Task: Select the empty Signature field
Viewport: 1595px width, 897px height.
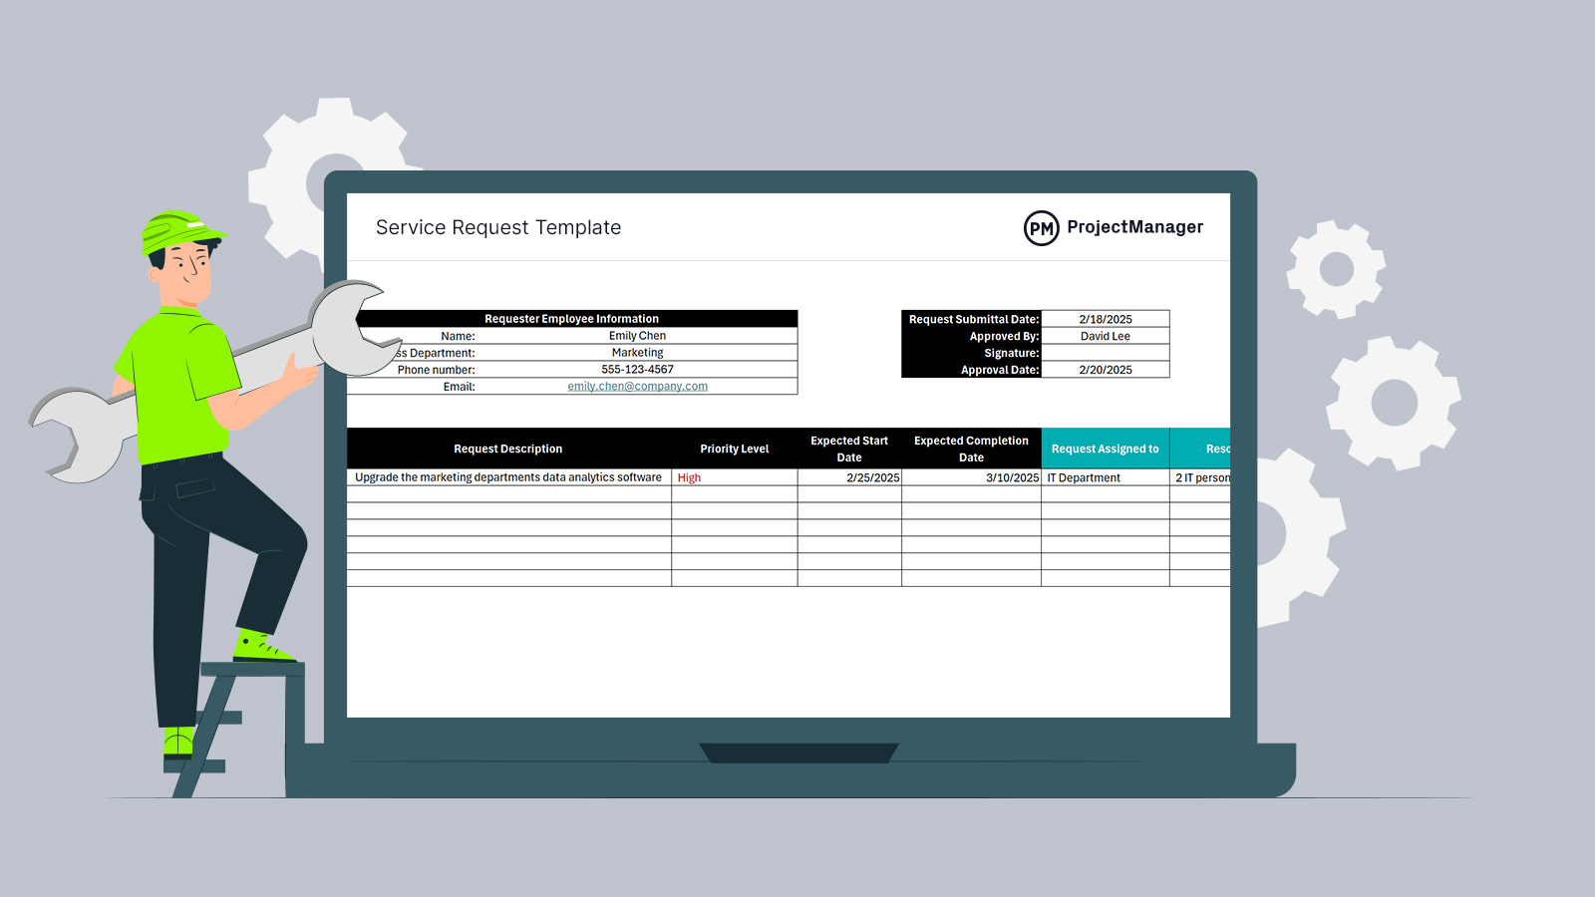Action: [1105, 353]
